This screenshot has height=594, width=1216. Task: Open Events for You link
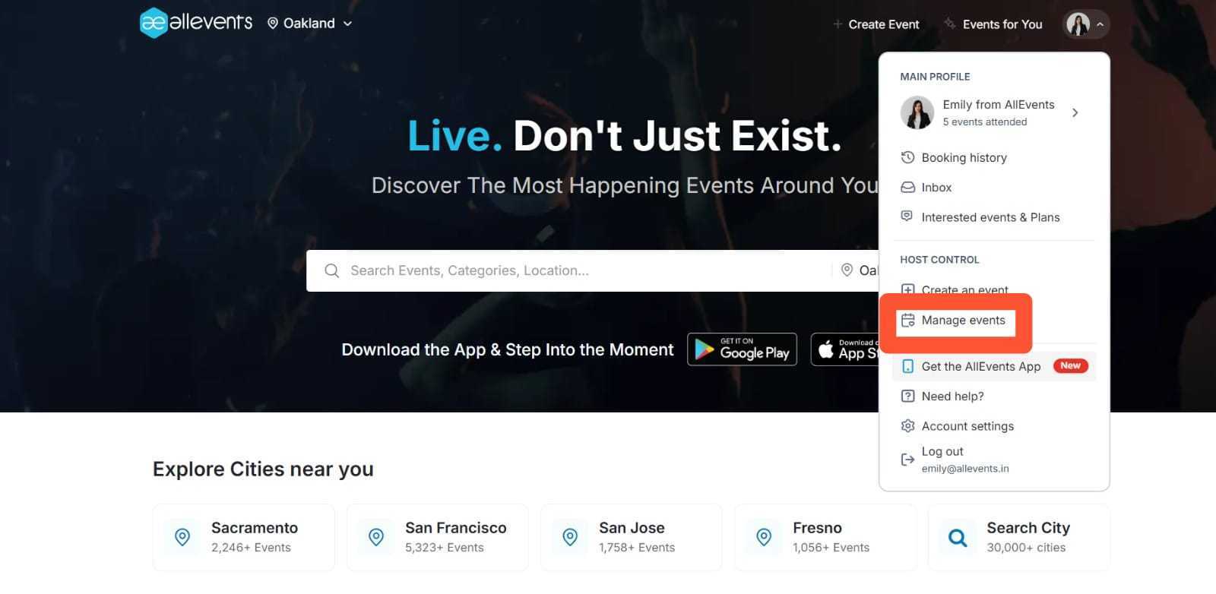[993, 24]
